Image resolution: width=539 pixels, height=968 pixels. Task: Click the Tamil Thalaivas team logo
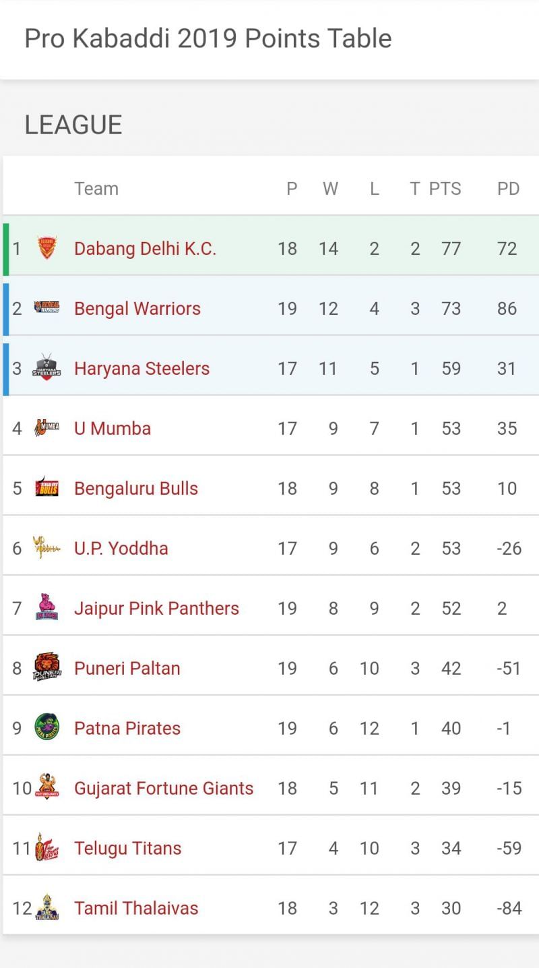(47, 908)
